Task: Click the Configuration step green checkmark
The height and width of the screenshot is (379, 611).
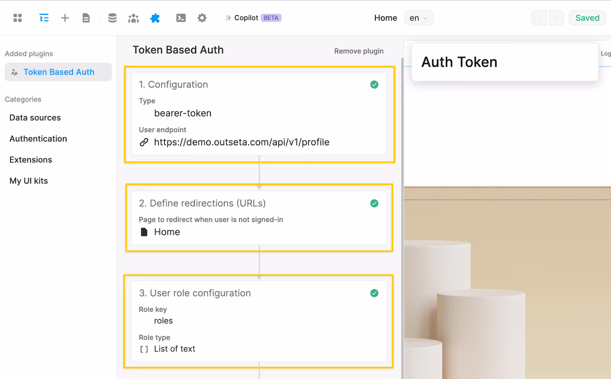Action: 374,85
